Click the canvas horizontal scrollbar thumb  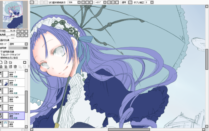[x=129, y=129]
